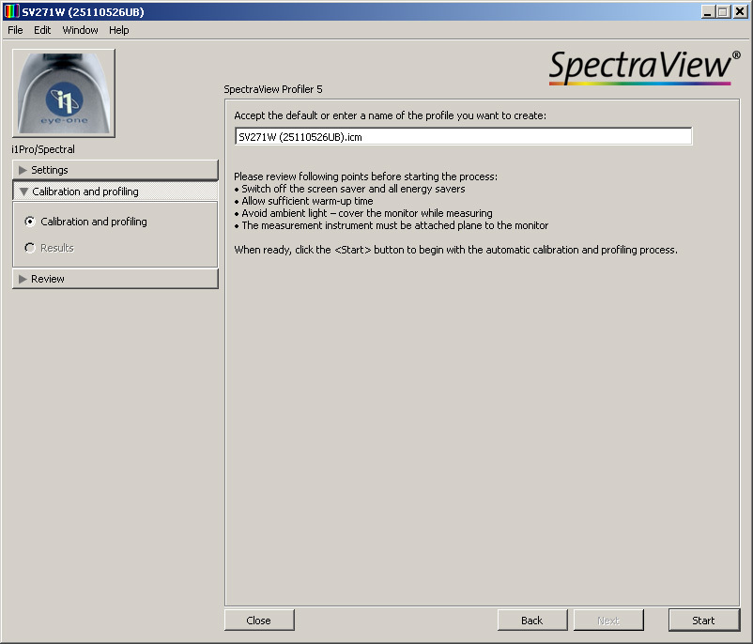Open the Help menu
The width and height of the screenshot is (753, 644).
point(118,30)
